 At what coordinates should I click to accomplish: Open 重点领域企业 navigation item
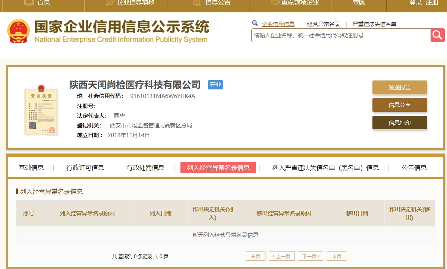[x=300, y=3]
